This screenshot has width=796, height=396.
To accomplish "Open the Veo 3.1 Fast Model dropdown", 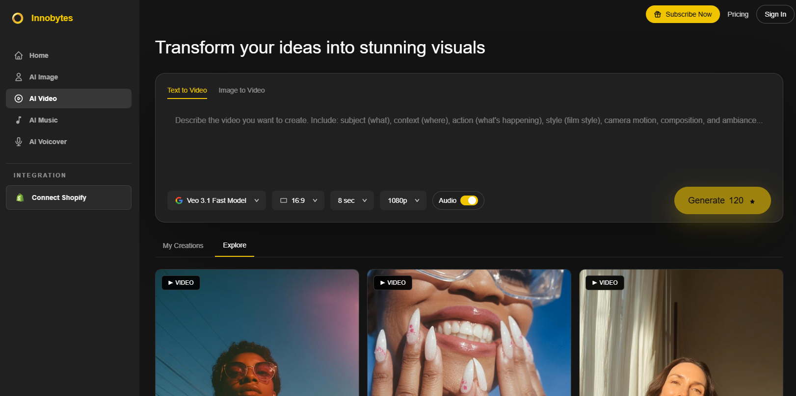I will point(216,200).
